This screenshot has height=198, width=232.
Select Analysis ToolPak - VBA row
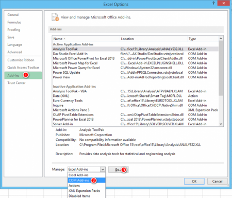(135, 91)
